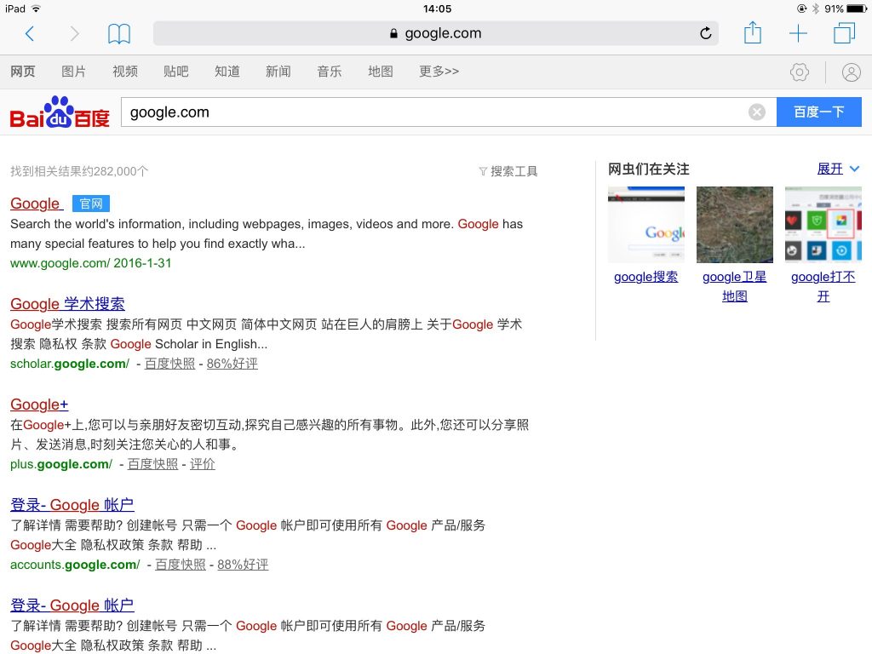The height and width of the screenshot is (654, 872).
Task: Tap the 14:05 clock in status bar
Action: click(x=437, y=9)
